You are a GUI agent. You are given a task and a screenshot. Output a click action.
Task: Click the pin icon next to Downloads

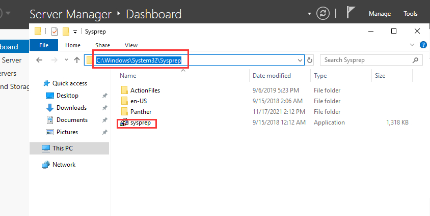pyautogui.click(x=105, y=108)
